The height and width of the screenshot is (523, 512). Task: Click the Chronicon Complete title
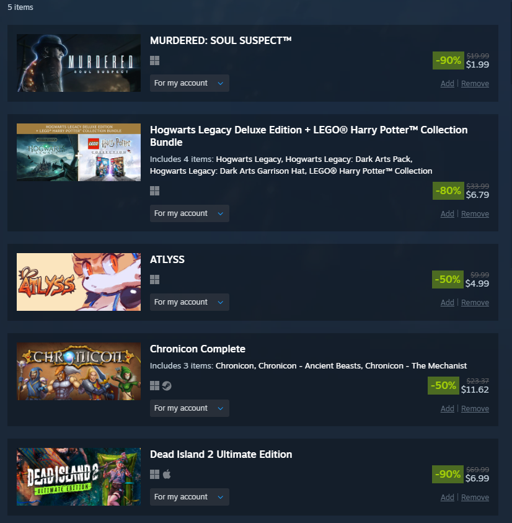[x=197, y=349]
